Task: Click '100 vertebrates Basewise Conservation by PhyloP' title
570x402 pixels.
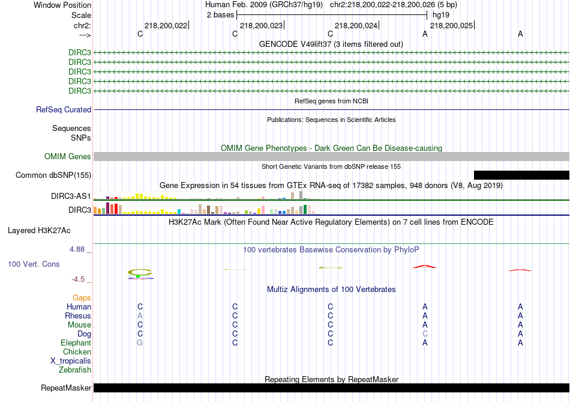Action: pyautogui.click(x=331, y=250)
